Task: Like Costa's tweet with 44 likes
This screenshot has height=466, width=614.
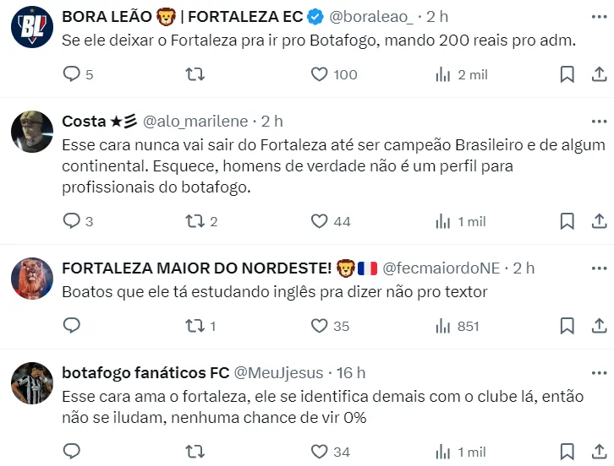Action: click(319, 221)
